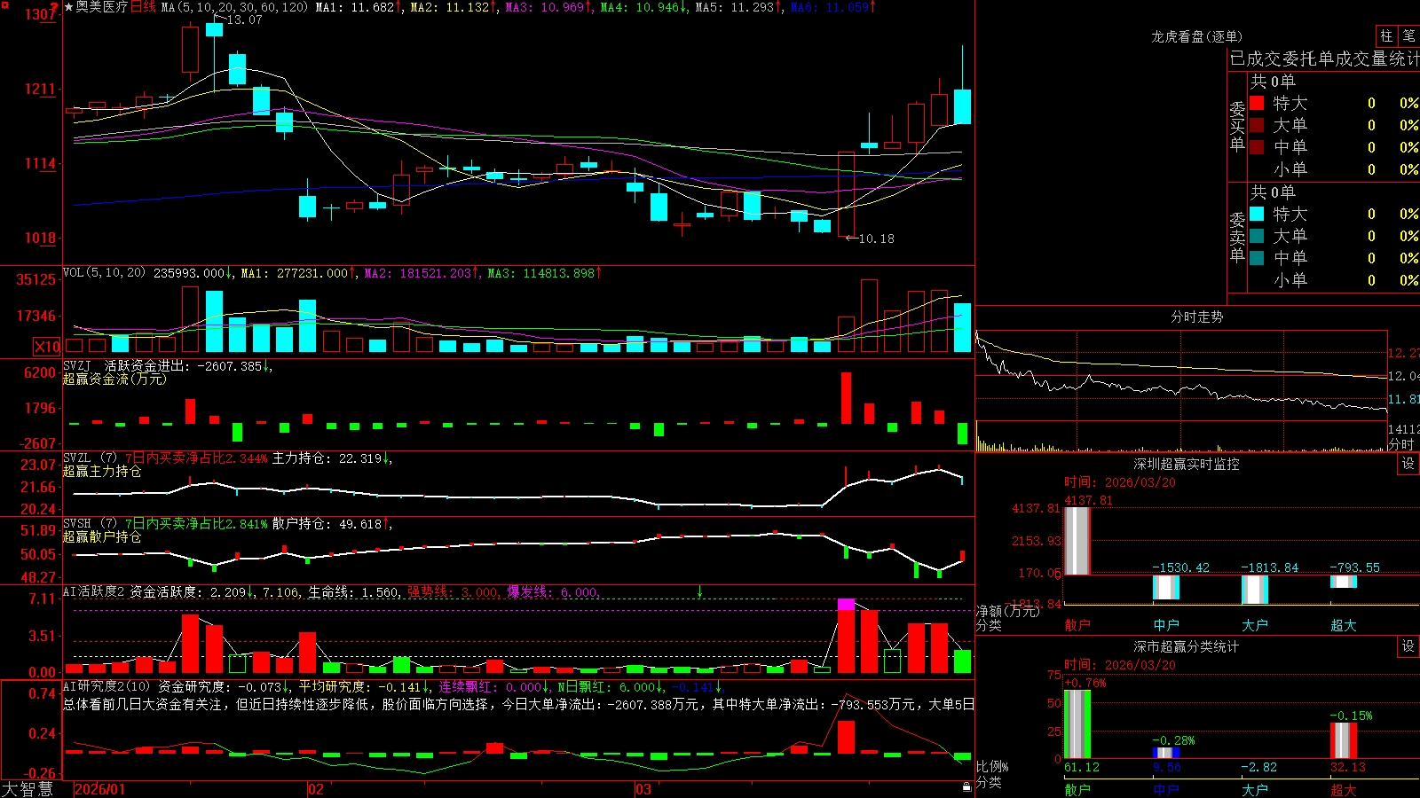
Task: Click the -1530.42 中户 bar in 实时监控
Action: [1165, 587]
